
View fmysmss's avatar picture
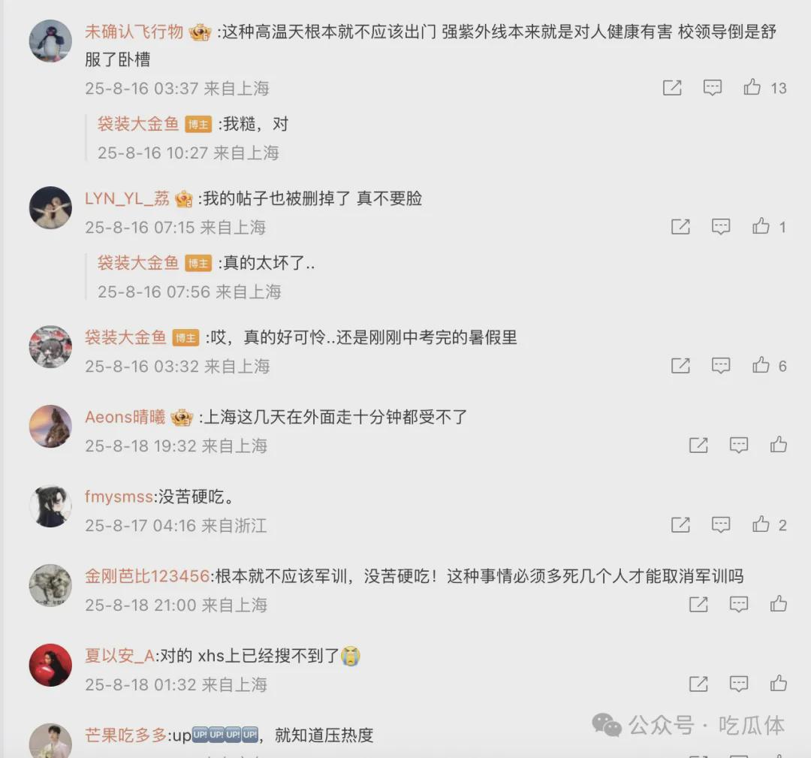50,506
